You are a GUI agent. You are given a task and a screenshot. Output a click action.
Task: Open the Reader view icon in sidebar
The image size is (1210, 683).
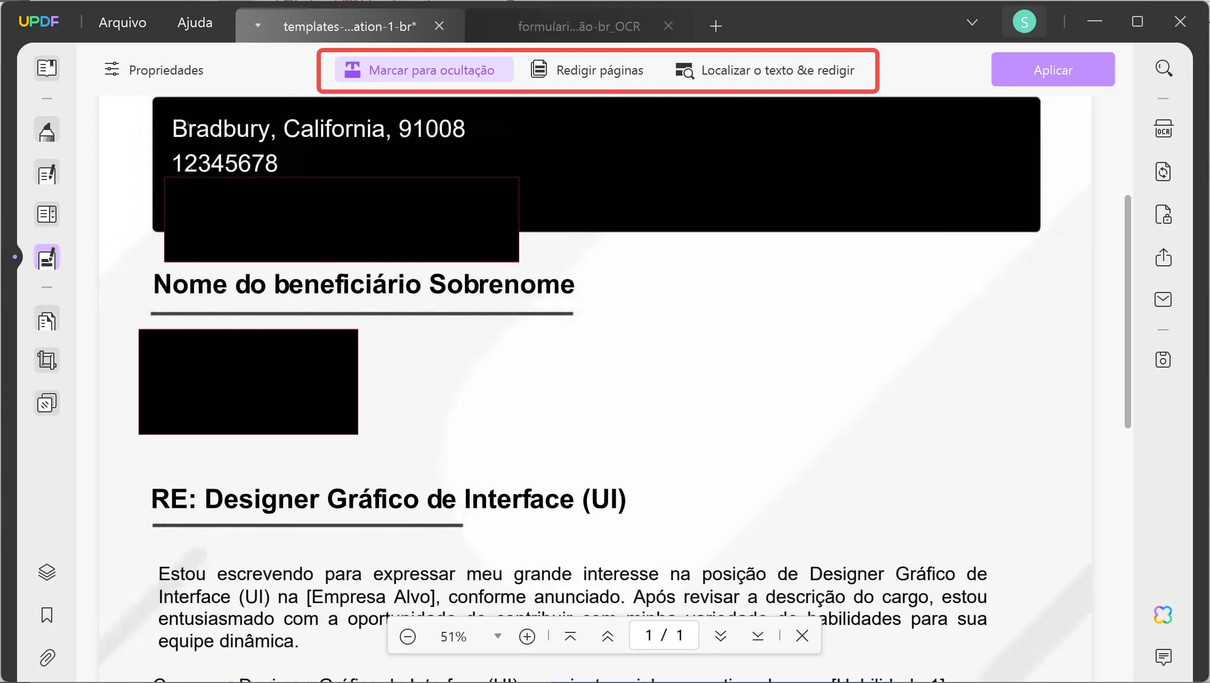tap(47, 68)
